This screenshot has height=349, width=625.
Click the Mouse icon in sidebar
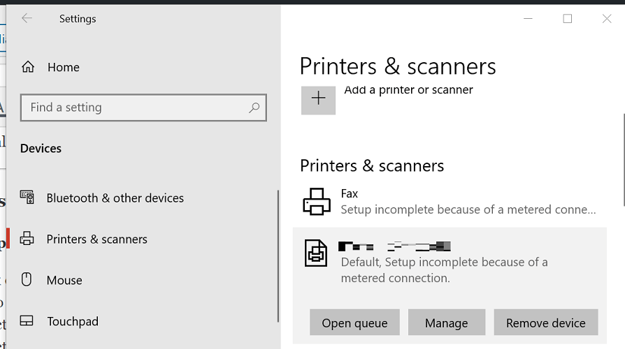point(27,280)
